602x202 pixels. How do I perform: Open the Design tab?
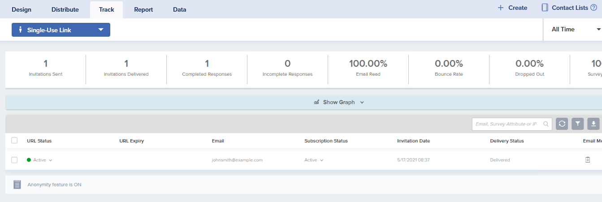pos(22,9)
